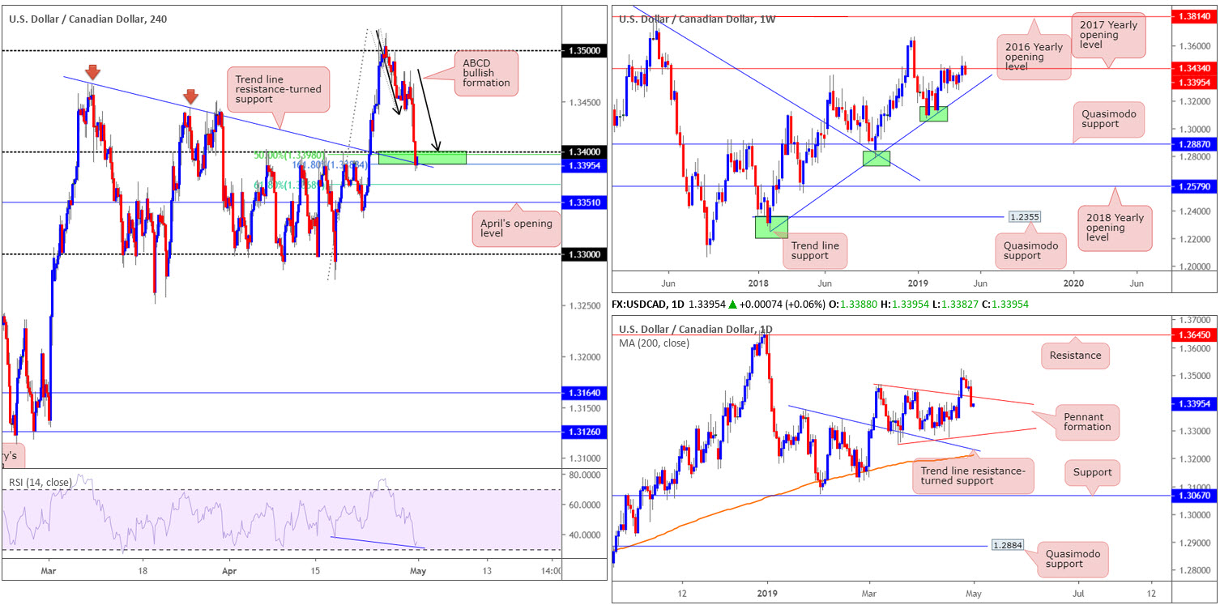Click the 40.0000 level on the RSI scale
This screenshot has height=605, width=1220.
click(x=584, y=535)
